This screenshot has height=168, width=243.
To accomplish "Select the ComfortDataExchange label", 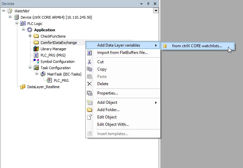I will [58, 43].
